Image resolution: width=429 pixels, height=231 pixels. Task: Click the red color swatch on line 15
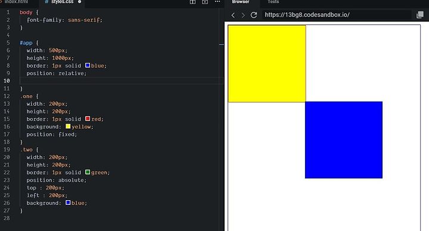click(x=88, y=119)
